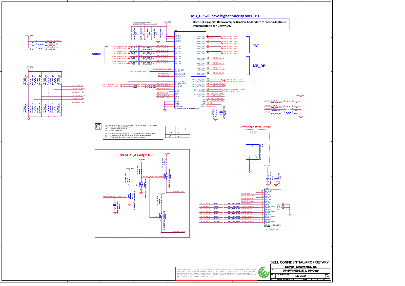Click the 'IN_CA_DET' pin on the PS8338 chip
The height and width of the screenshot is (286, 405).
[x=180, y=70]
